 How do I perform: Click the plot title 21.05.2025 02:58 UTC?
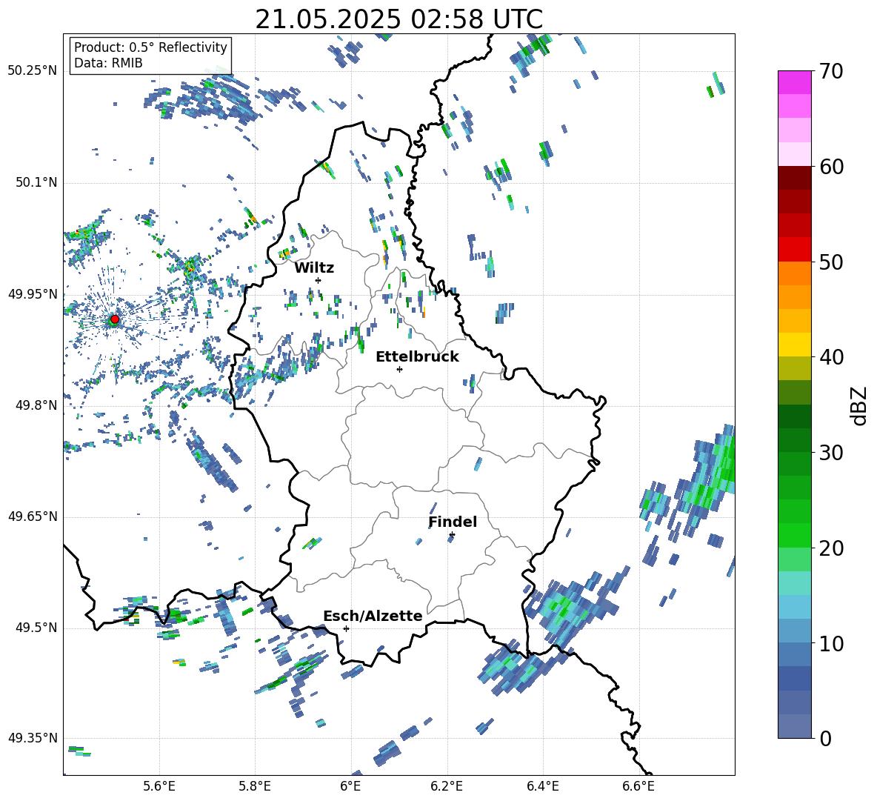(x=399, y=19)
